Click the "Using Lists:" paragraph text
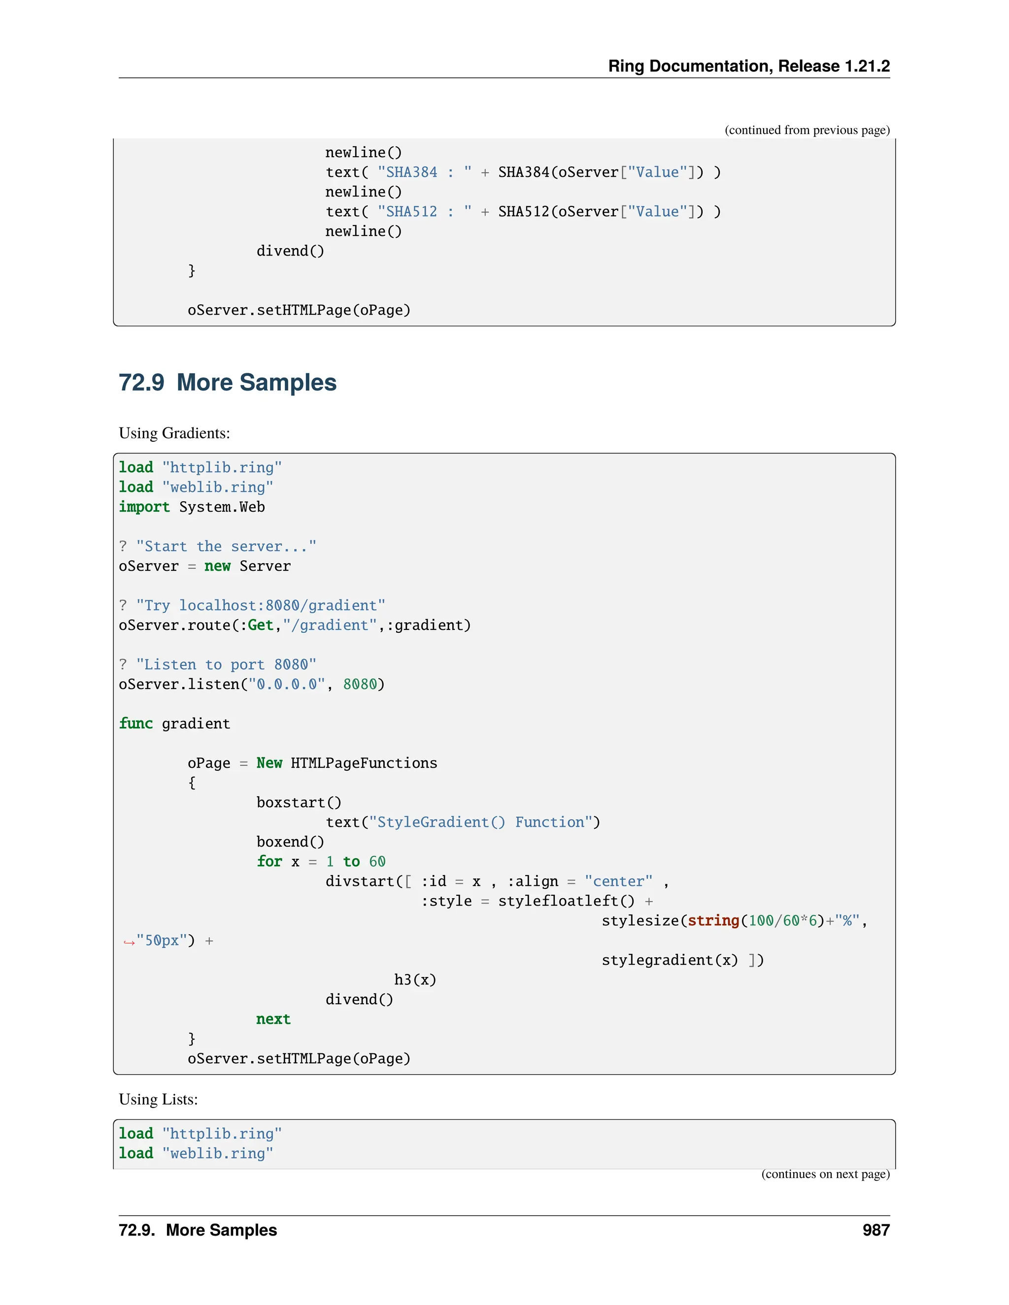1009x1305 pixels. pos(158,1100)
